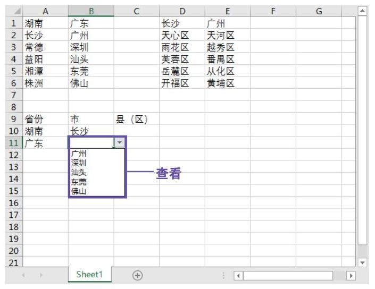Click vertical scrollbar up arrow
Viewport: 375px width, 289px height.
(362, 11)
